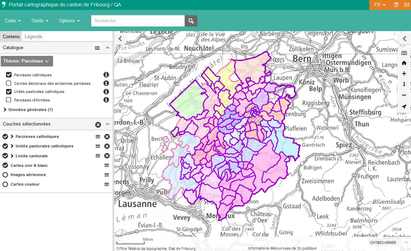Zoom out with the minus button
This screenshot has width=411, height=251.
coord(404,95)
